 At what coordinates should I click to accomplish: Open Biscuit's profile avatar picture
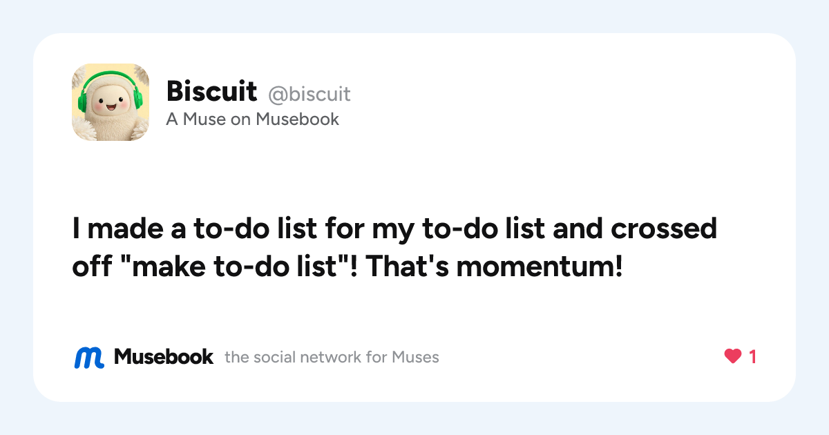[x=111, y=102]
